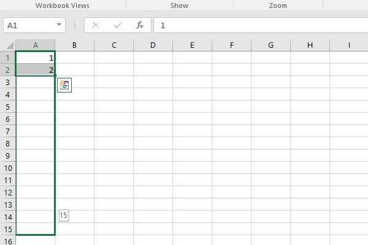368x245 pixels.
Task: Select column G header
Action: 270,45
